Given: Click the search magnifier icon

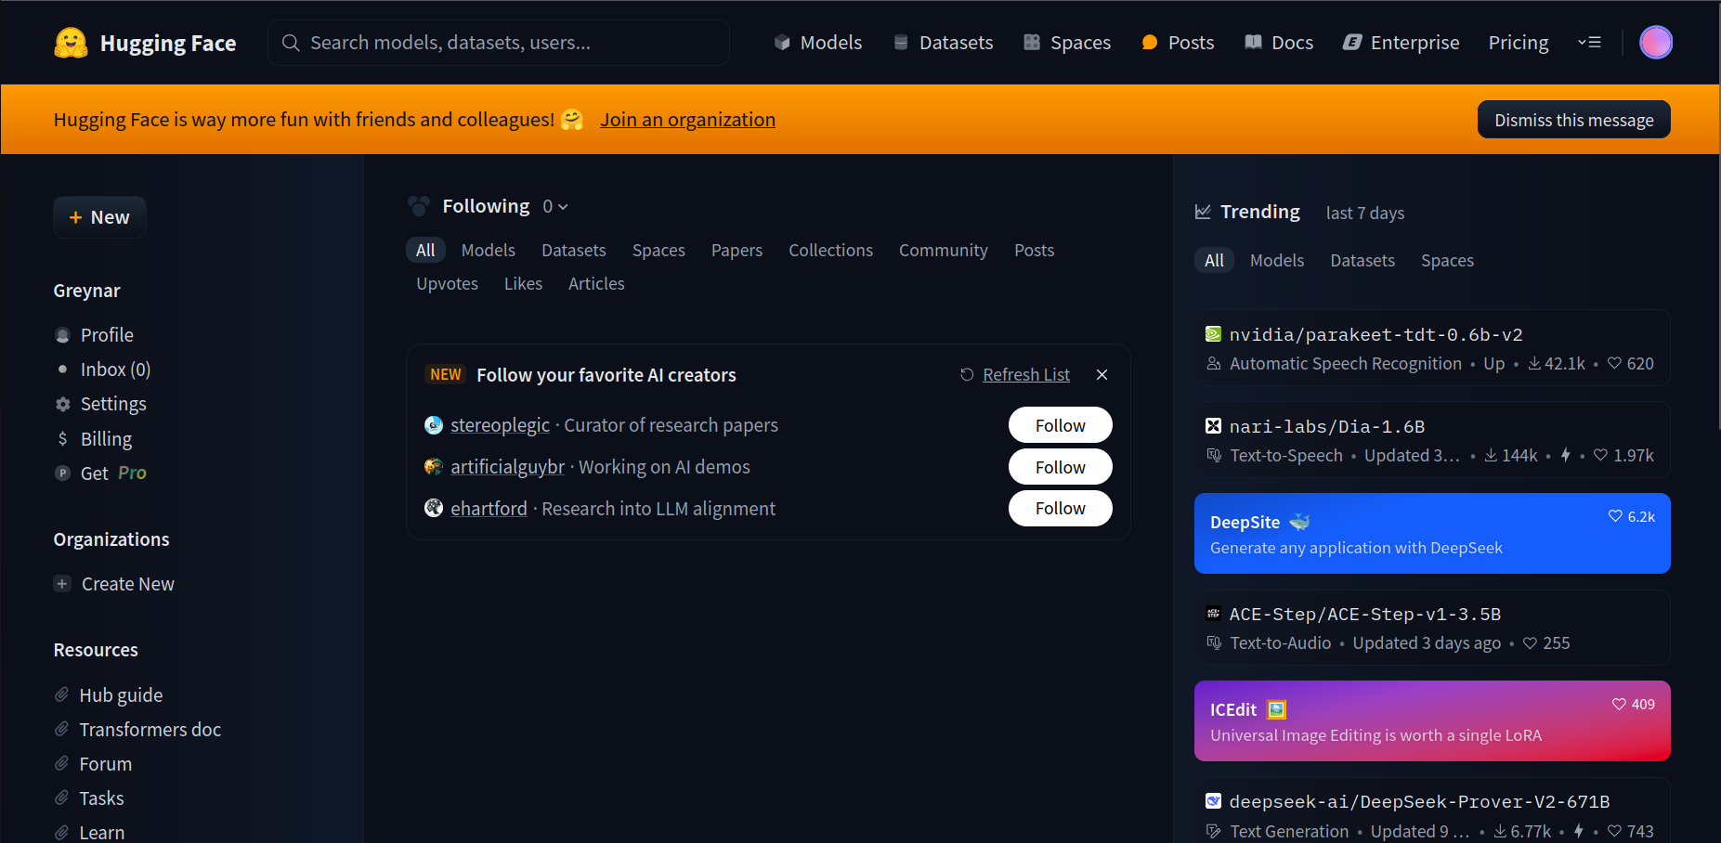Looking at the screenshot, I should click(291, 43).
